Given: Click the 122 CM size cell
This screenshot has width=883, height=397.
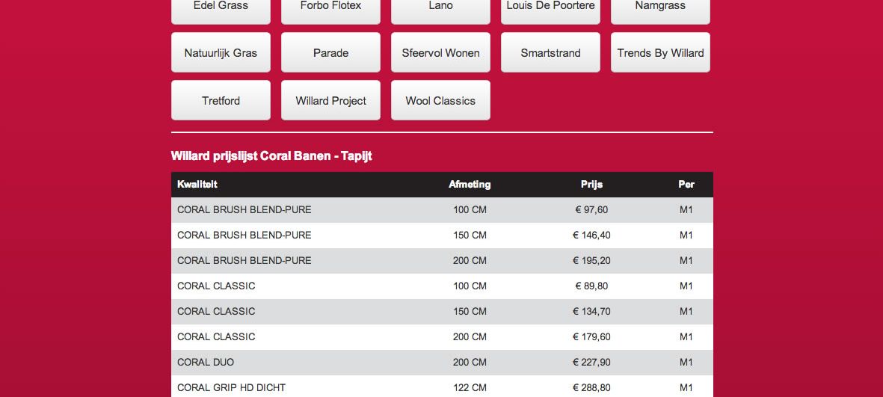Looking at the screenshot, I should [470, 387].
